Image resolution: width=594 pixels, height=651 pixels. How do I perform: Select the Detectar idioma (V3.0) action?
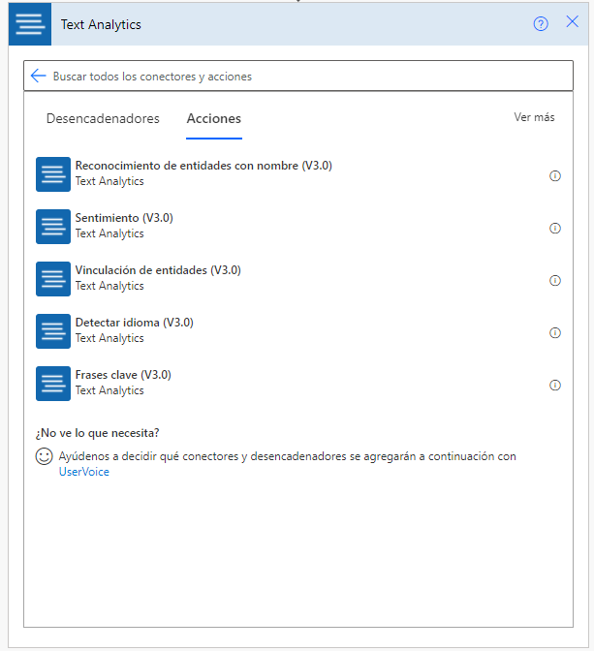pyautogui.click(x=298, y=331)
